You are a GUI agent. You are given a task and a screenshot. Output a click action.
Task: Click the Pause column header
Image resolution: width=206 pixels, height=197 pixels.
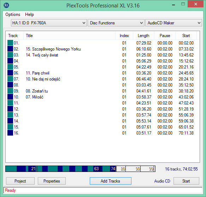pyautogui.click(x=165, y=36)
